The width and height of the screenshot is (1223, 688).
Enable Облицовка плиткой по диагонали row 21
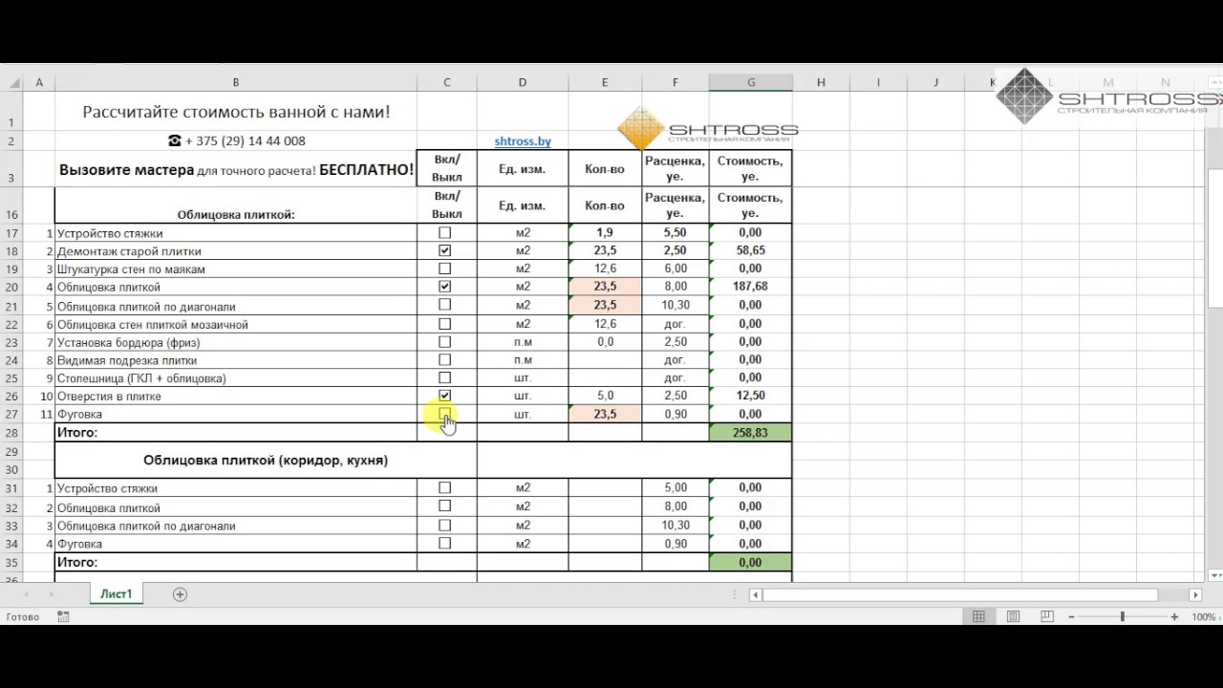coord(444,305)
